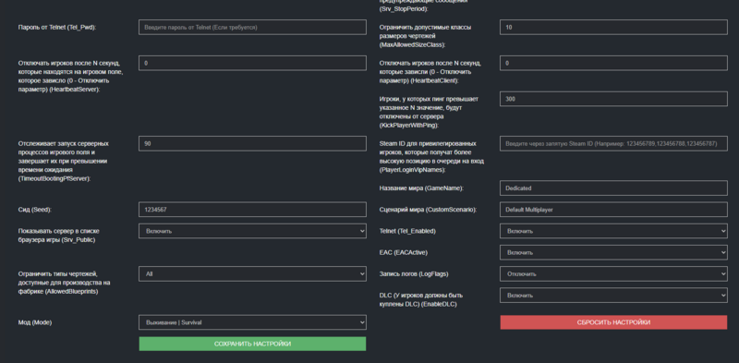Click the KickPlayerWithPing field showing 300

point(613,99)
